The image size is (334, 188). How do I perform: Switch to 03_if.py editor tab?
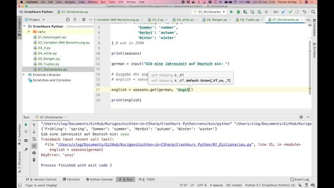[x=158, y=20]
